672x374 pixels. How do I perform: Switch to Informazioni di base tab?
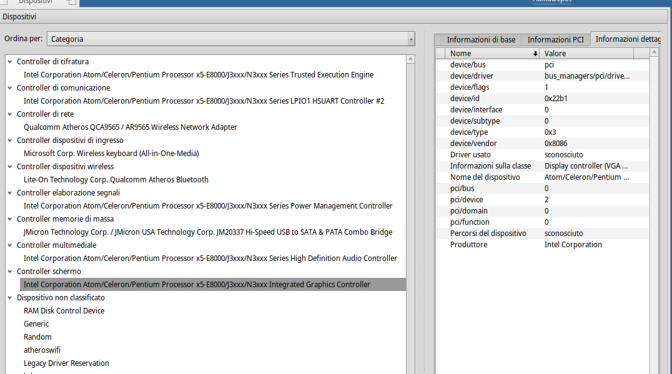pyautogui.click(x=481, y=40)
